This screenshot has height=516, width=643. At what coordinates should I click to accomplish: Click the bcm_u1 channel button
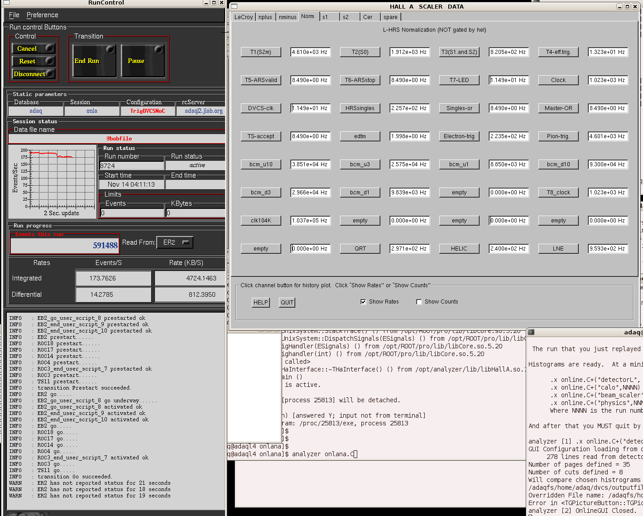tap(459, 164)
